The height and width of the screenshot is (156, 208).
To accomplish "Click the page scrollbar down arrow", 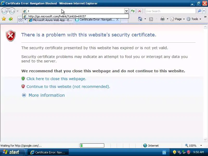I will point(205,139).
